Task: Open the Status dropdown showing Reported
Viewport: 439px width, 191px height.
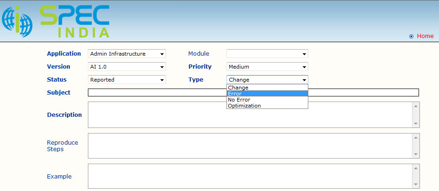Action: (126, 80)
